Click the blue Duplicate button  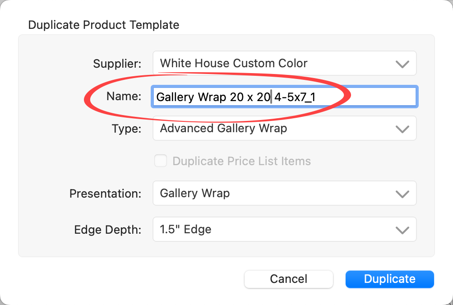click(389, 279)
